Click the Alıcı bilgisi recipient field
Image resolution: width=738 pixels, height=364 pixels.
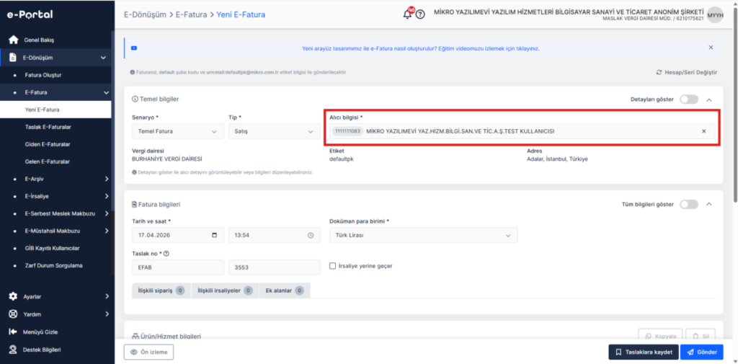[522, 131]
